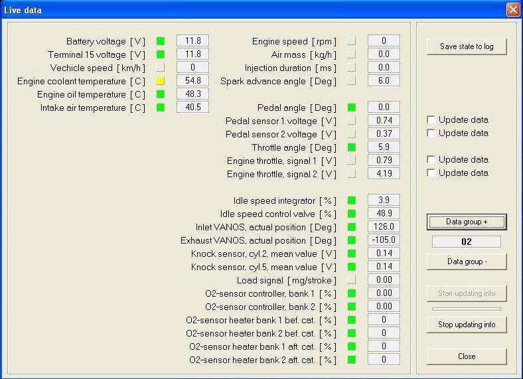This screenshot has width=523, height=379.
Task: Tick the second Update data checkbox from top
Action: click(x=431, y=133)
